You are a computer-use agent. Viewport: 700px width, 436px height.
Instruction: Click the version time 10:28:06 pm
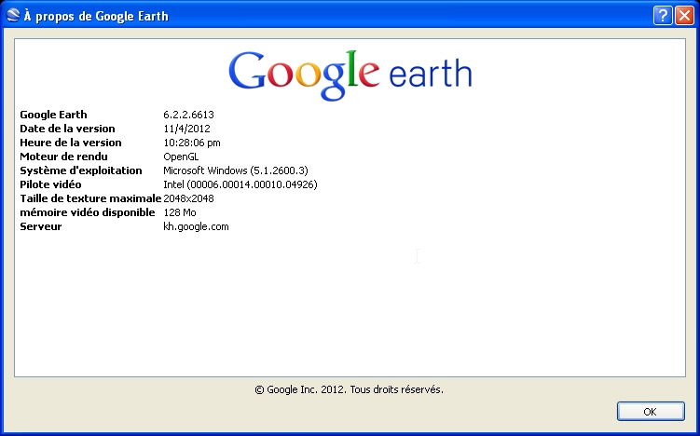pyautogui.click(x=194, y=143)
